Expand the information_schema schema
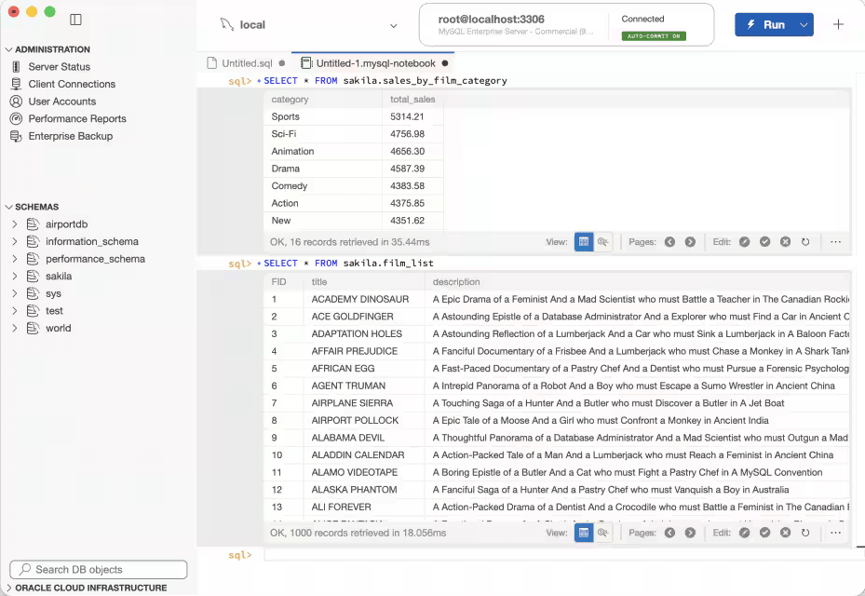This screenshot has width=865, height=596. pos(15,242)
